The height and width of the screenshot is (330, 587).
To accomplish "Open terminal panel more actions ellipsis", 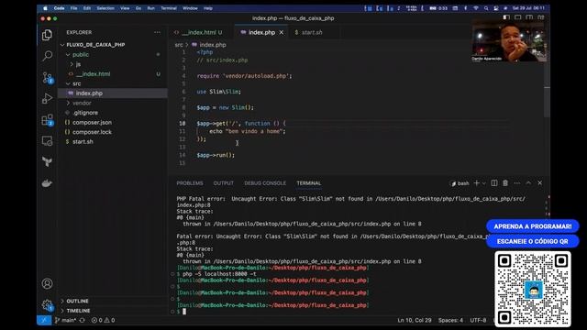I will click(x=517, y=183).
